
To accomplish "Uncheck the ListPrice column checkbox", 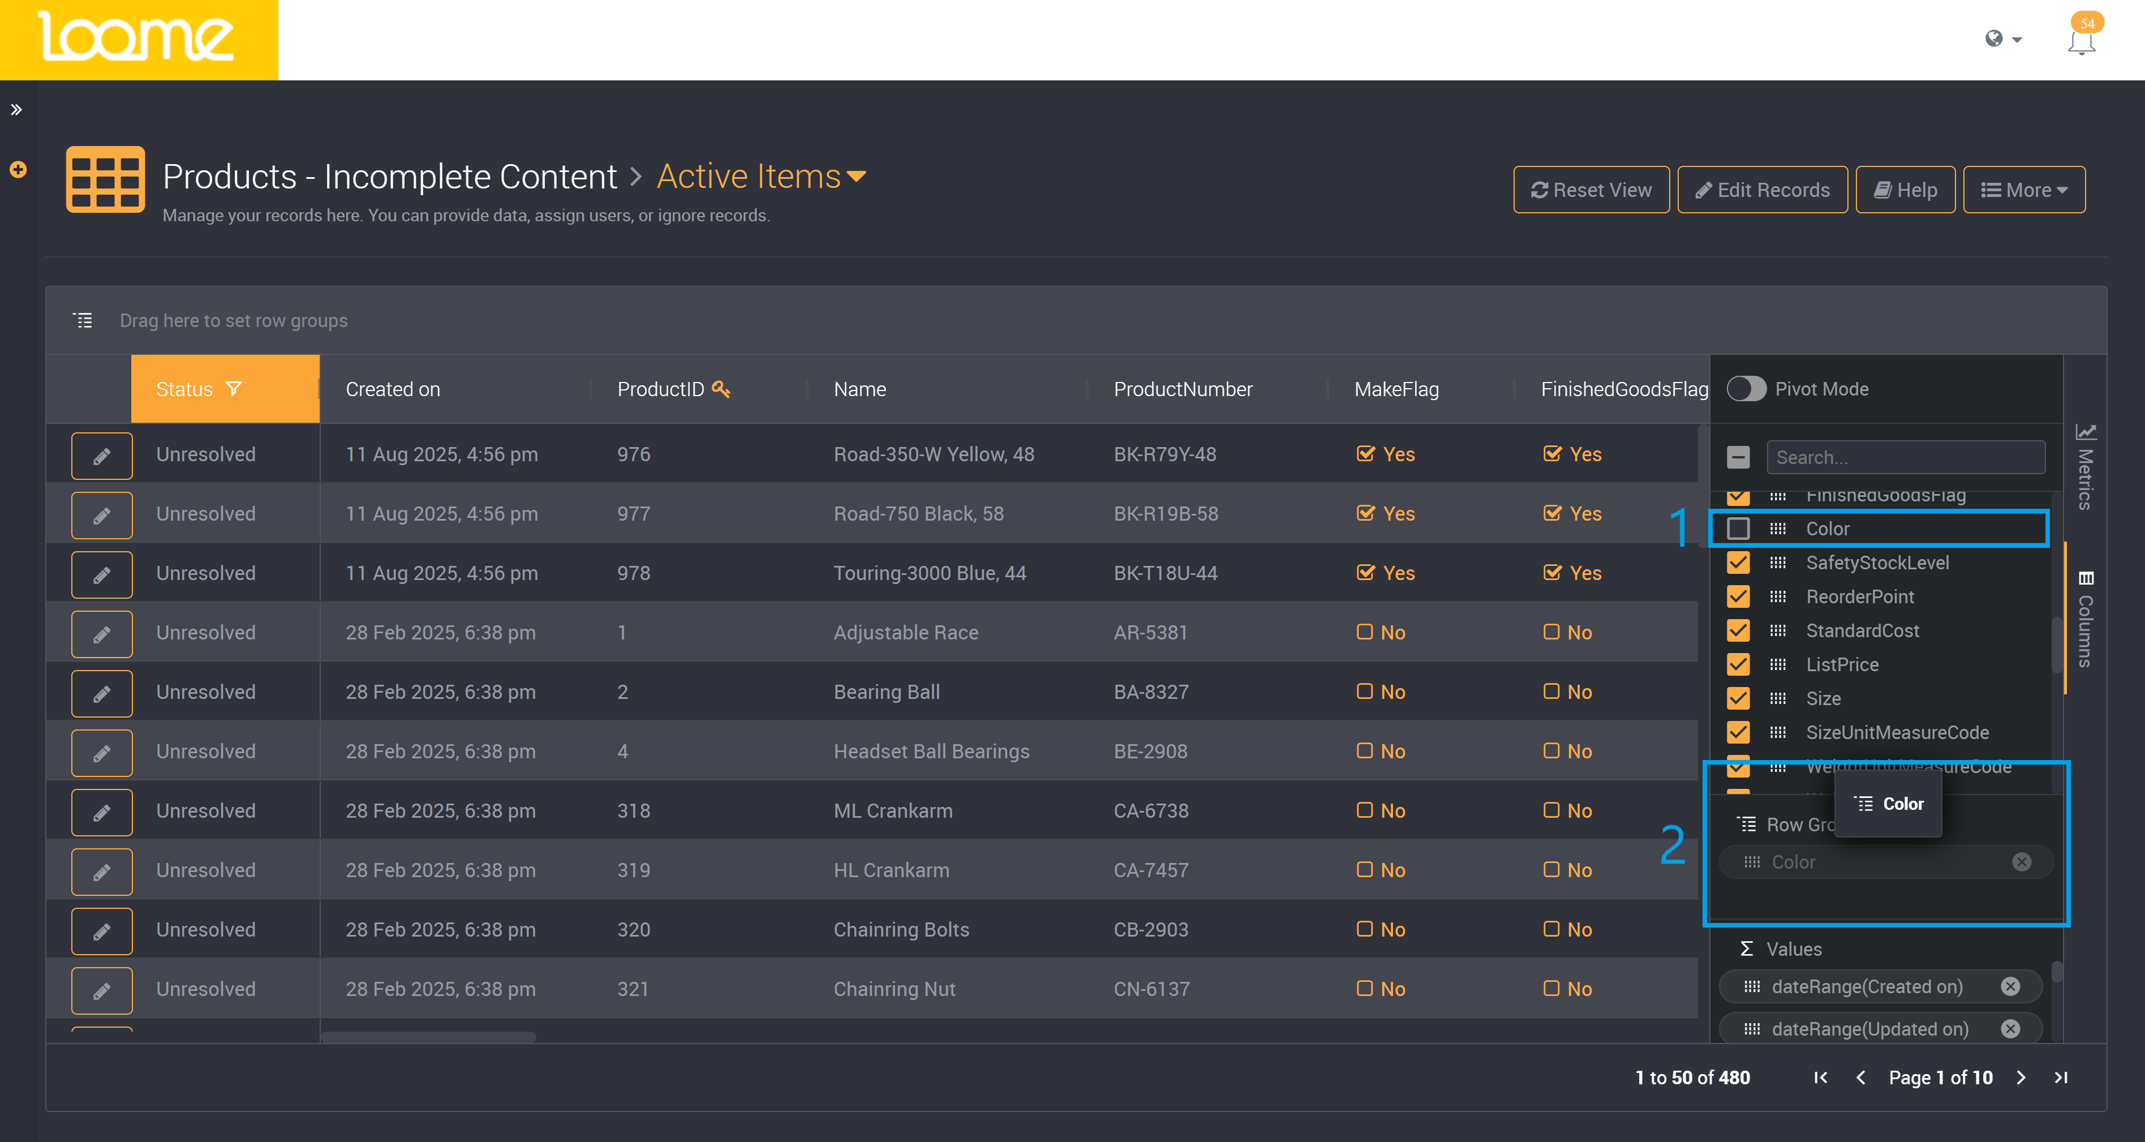I will coord(1738,665).
